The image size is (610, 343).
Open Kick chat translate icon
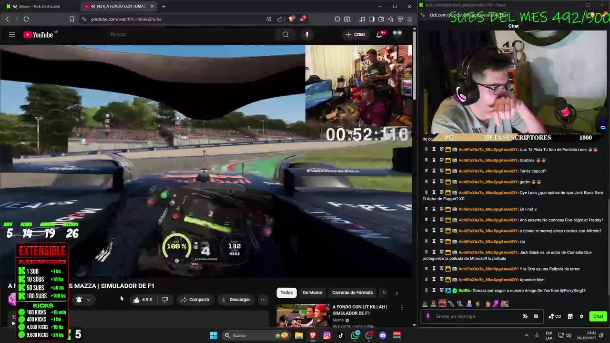(525, 316)
